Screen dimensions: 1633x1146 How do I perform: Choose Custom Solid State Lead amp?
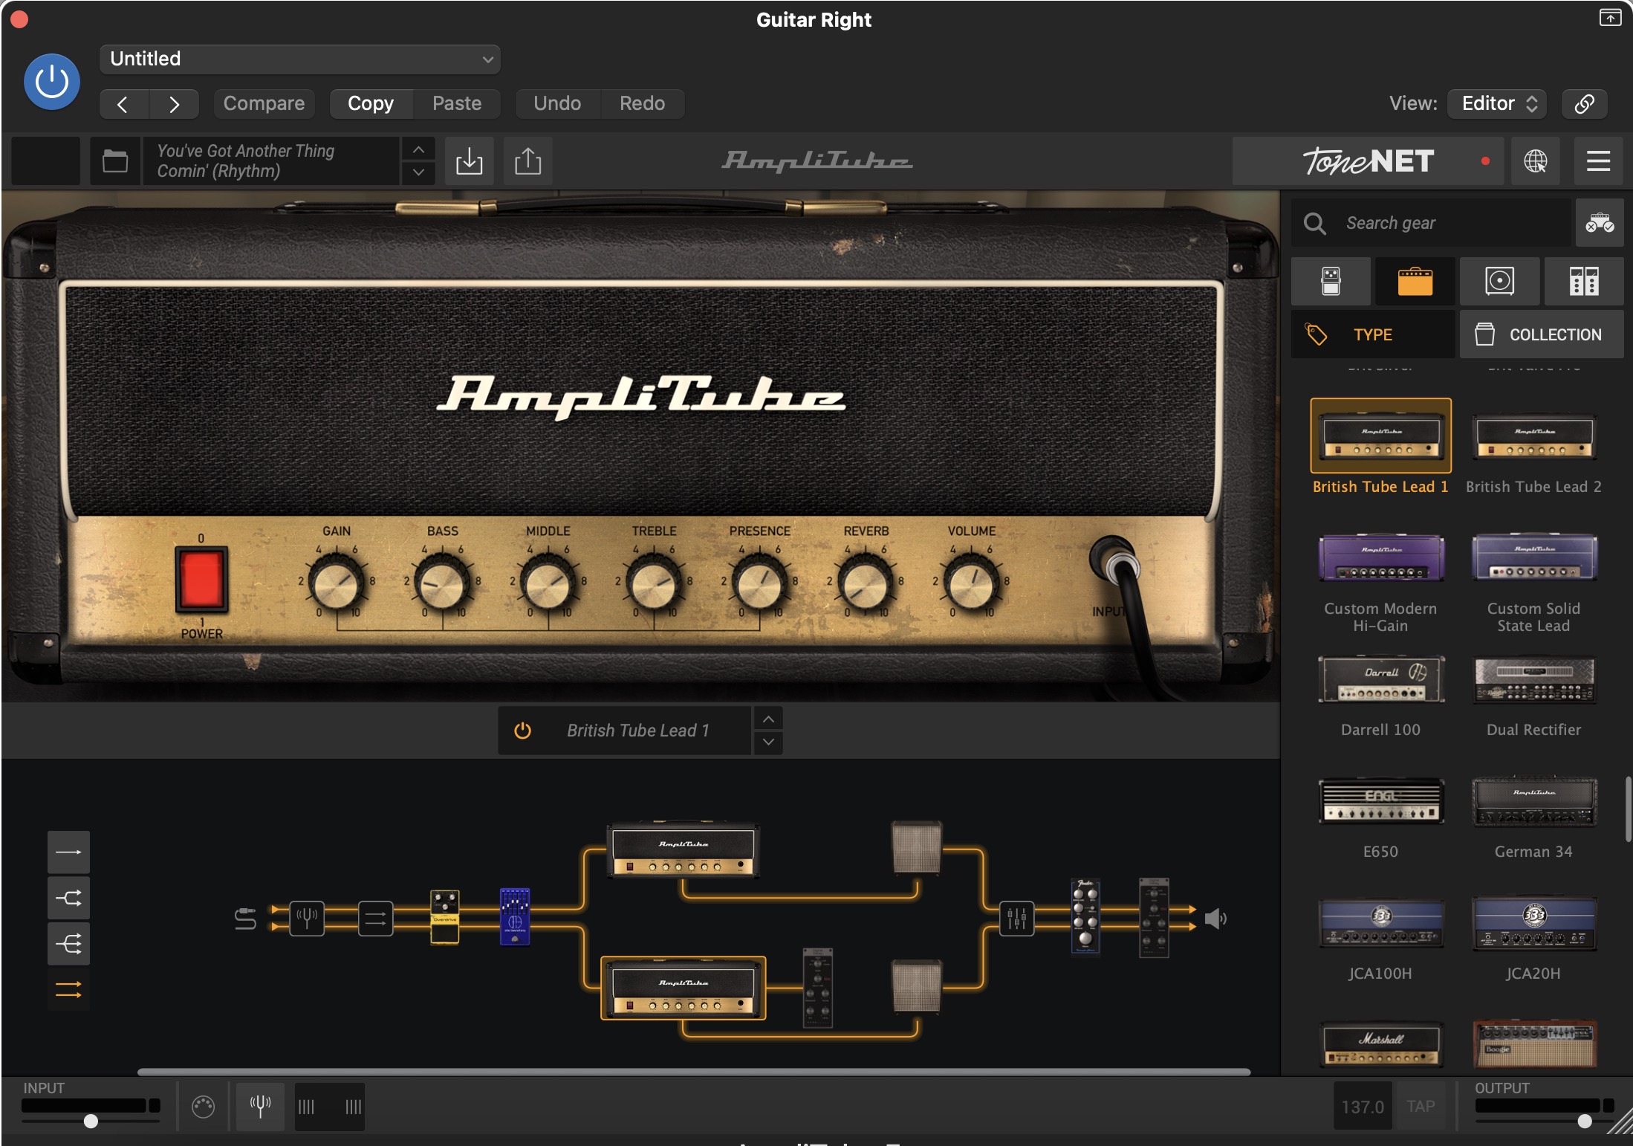[x=1534, y=557]
